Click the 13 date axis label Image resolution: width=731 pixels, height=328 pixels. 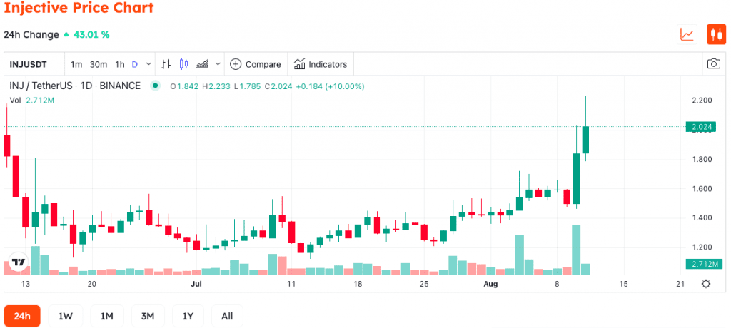26,284
